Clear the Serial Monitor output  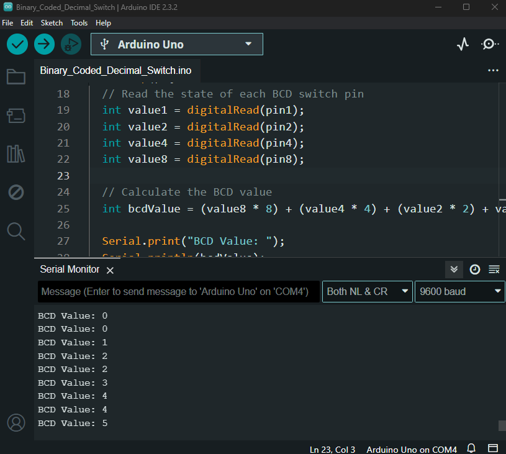[x=494, y=270]
